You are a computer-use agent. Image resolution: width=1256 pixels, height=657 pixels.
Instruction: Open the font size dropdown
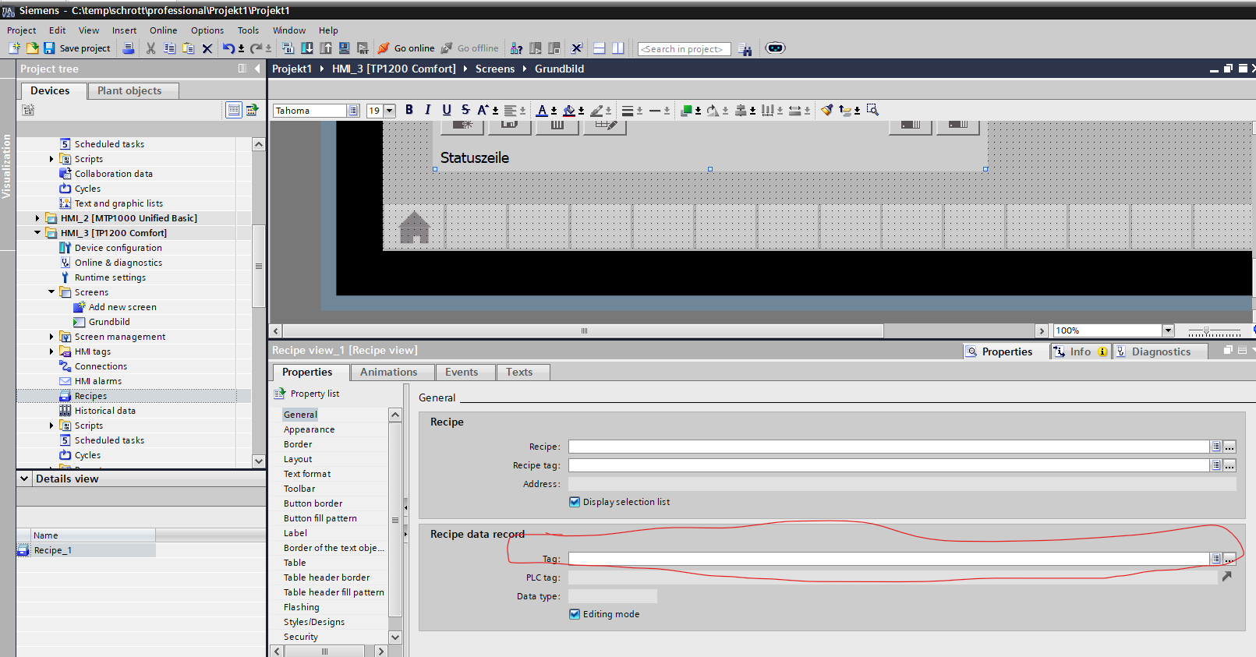point(390,111)
